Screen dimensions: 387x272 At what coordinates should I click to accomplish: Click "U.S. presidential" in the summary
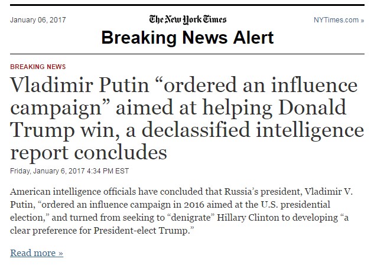[295, 205]
